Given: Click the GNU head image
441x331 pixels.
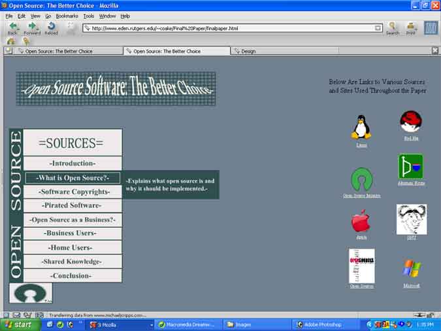Looking at the screenshot, I should pyautogui.click(x=411, y=219).
